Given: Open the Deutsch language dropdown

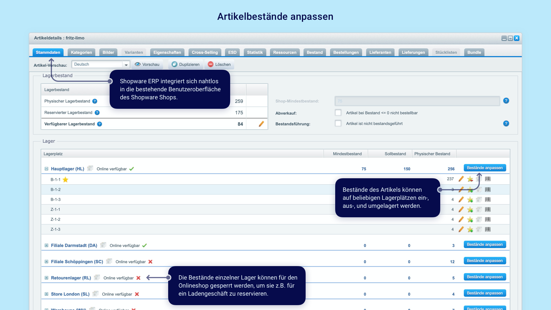Looking at the screenshot, I should (126, 65).
